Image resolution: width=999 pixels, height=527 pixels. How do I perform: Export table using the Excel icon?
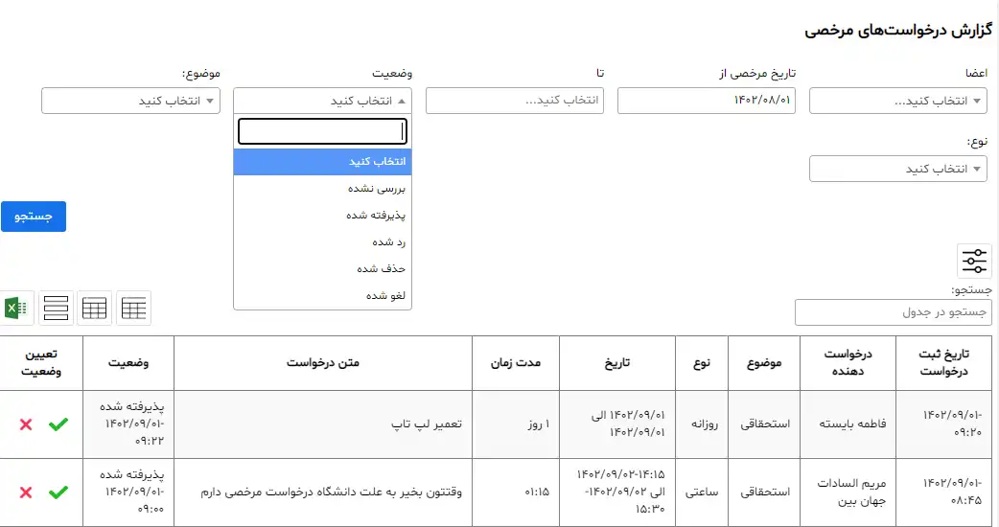click(16, 309)
